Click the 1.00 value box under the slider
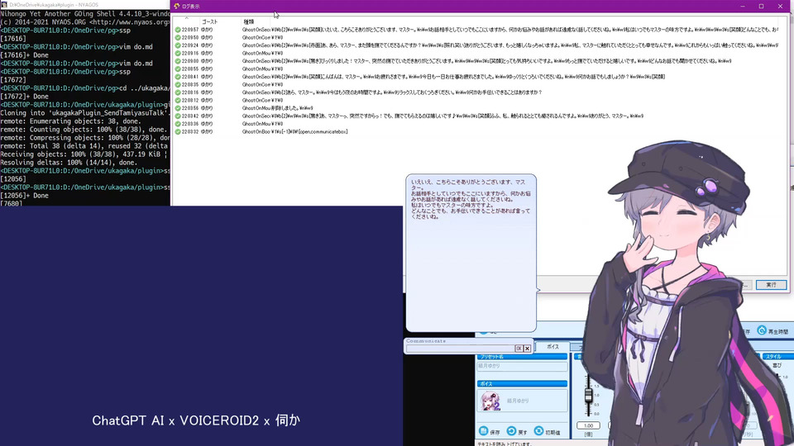Image resolution: width=794 pixels, height=446 pixels. [588, 426]
